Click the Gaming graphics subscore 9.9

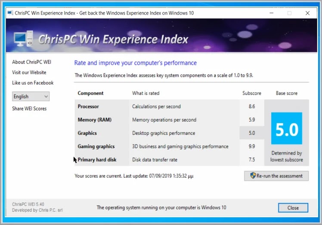(x=252, y=146)
